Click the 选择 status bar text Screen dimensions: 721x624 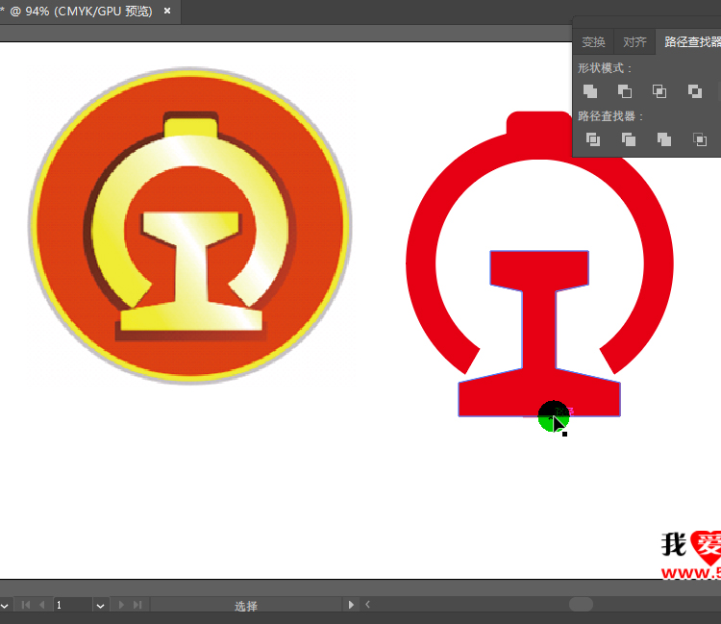coord(246,606)
